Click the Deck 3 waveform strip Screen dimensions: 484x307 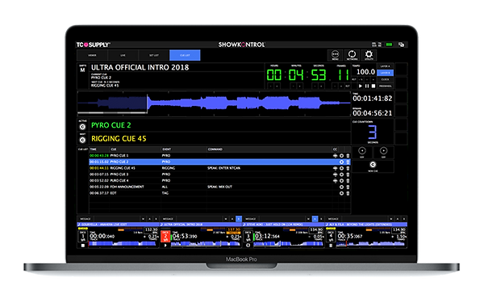(x=289, y=244)
